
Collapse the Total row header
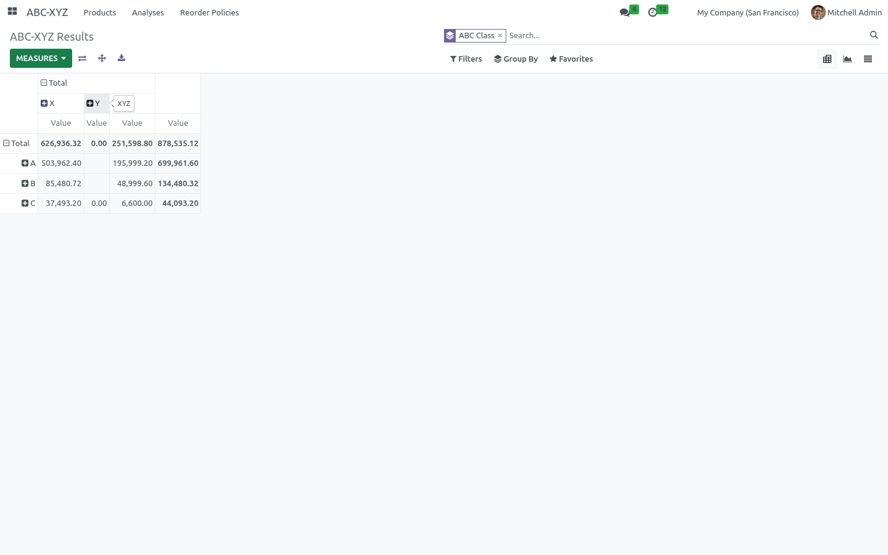pyautogui.click(x=19, y=144)
